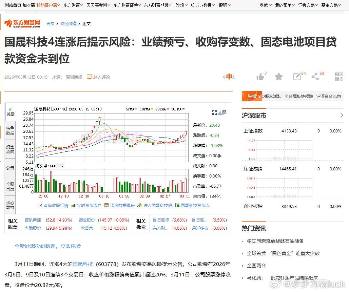349x292 pixels.
Task: Click the 热搜 highlighted hot search pill
Action: click(252, 96)
